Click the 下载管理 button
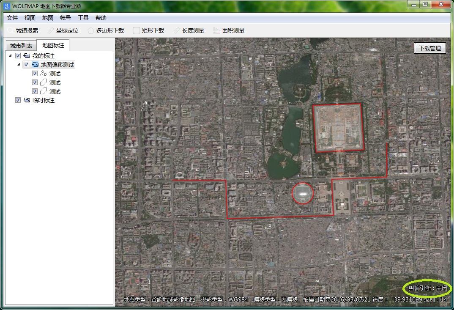 pyautogui.click(x=430, y=48)
